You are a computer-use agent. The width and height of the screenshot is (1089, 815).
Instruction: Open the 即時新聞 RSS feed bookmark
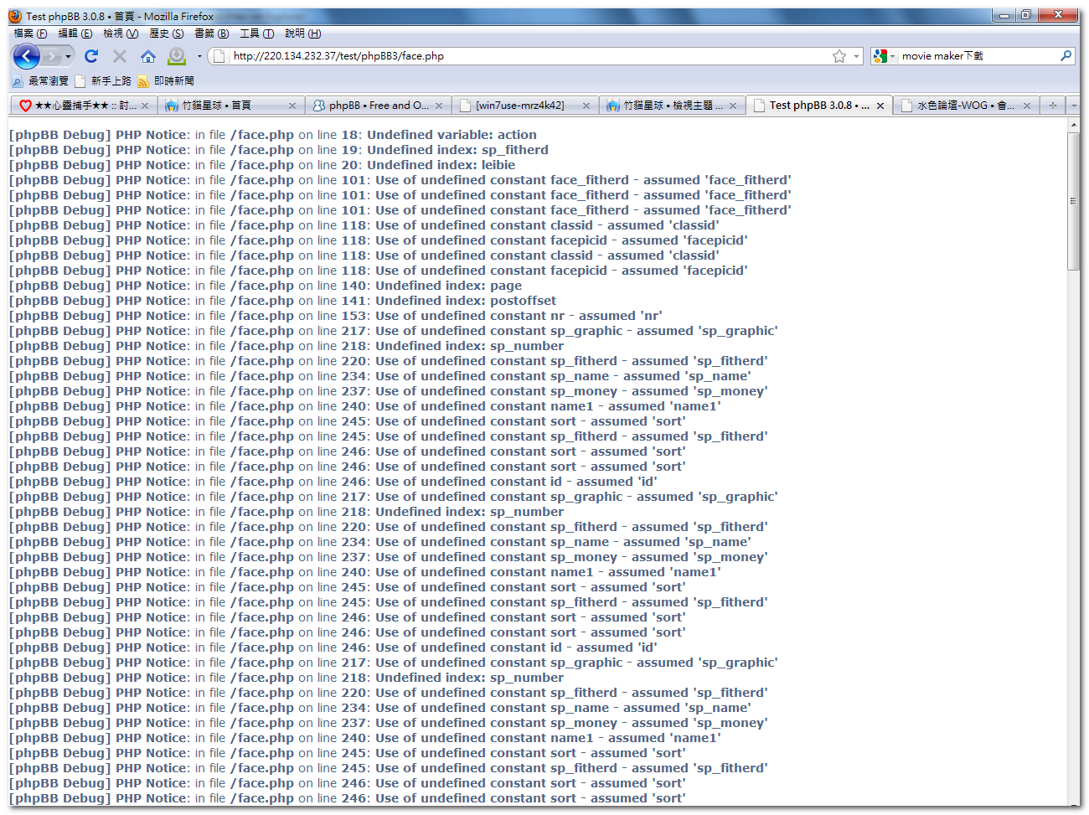tap(166, 81)
